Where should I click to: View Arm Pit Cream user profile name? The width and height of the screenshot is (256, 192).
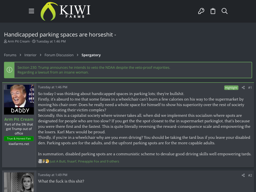[x=19, y=119]
